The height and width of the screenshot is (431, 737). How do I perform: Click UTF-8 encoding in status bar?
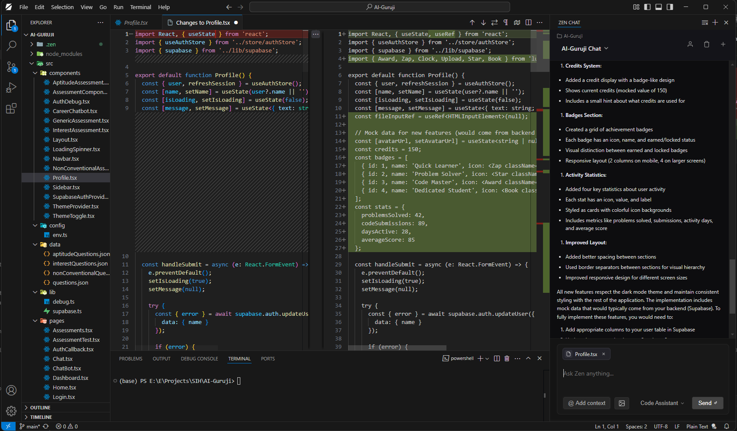661,426
